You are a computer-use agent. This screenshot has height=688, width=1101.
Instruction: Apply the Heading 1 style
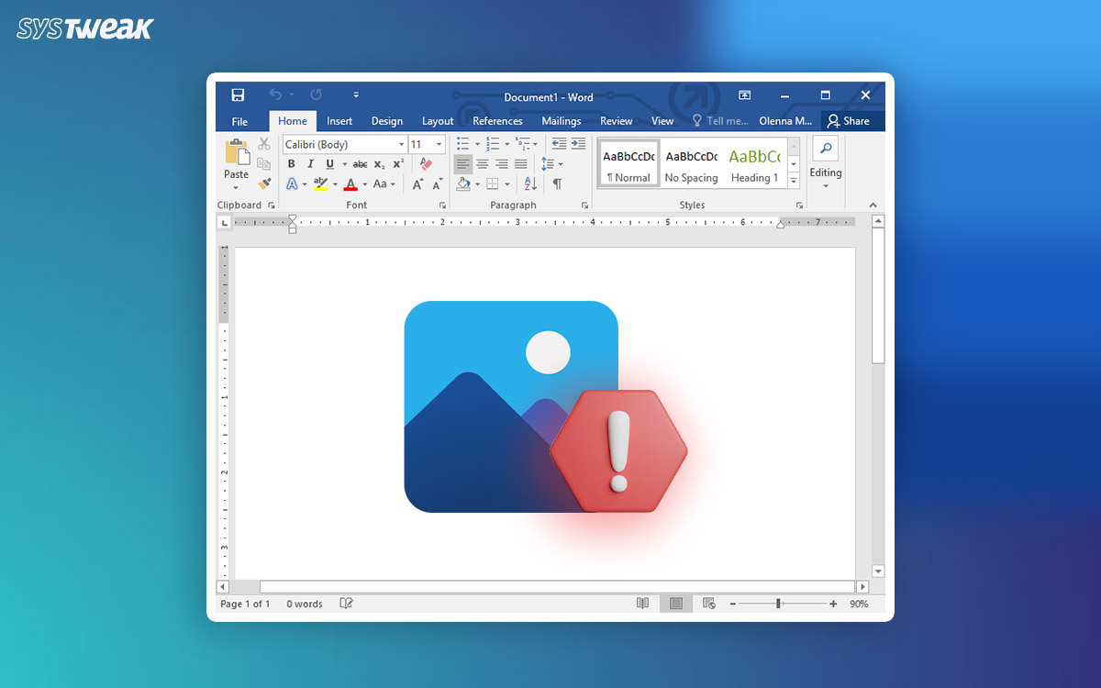[x=754, y=164]
